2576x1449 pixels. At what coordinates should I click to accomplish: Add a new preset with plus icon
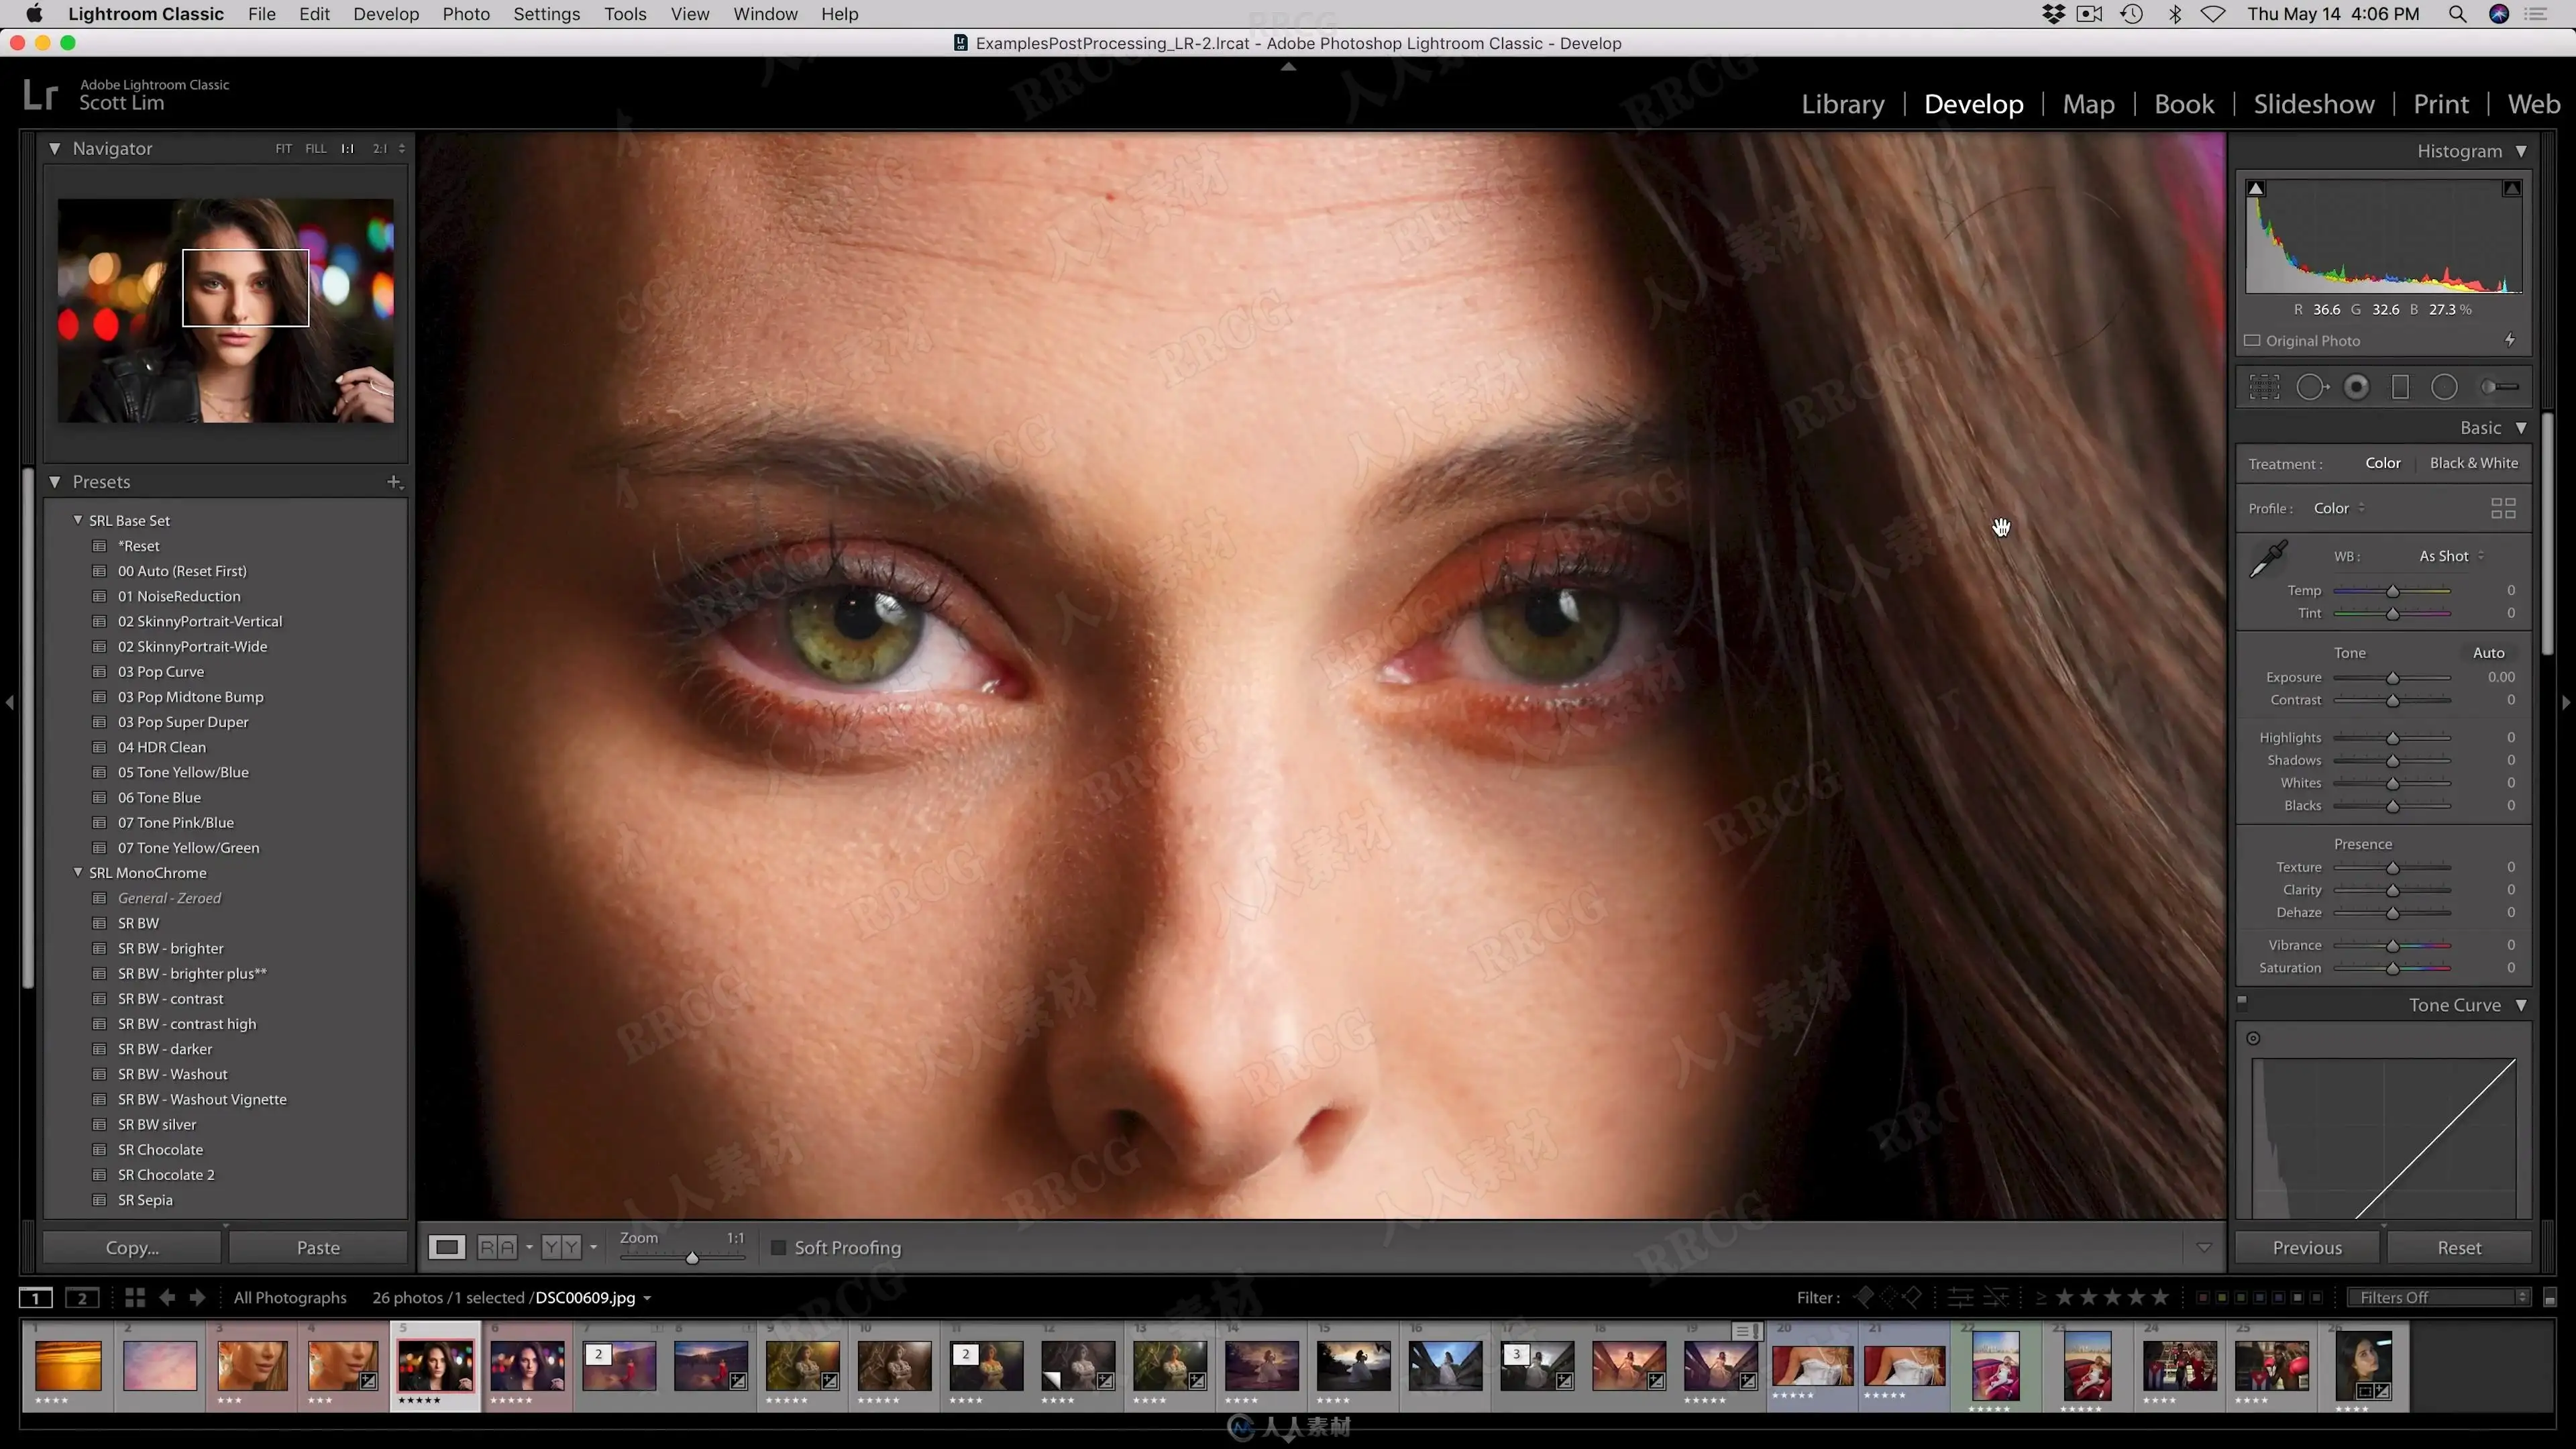[394, 482]
